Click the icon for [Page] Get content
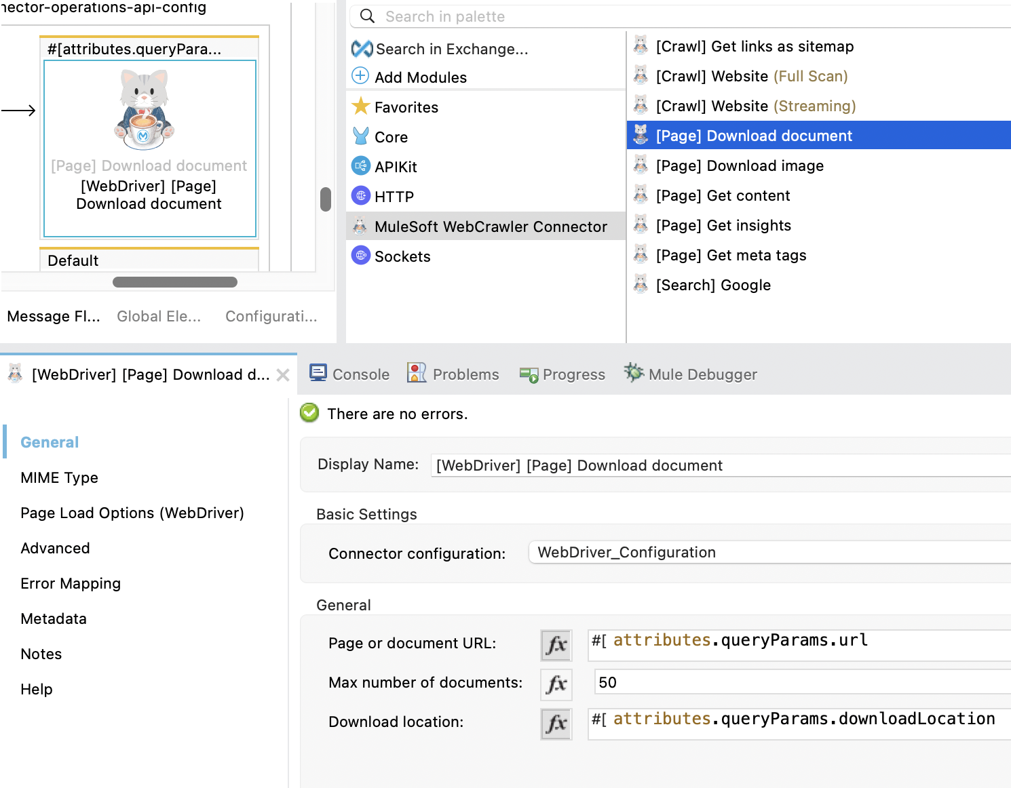Viewport: 1011px width, 788px height. click(x=641, y=194)
